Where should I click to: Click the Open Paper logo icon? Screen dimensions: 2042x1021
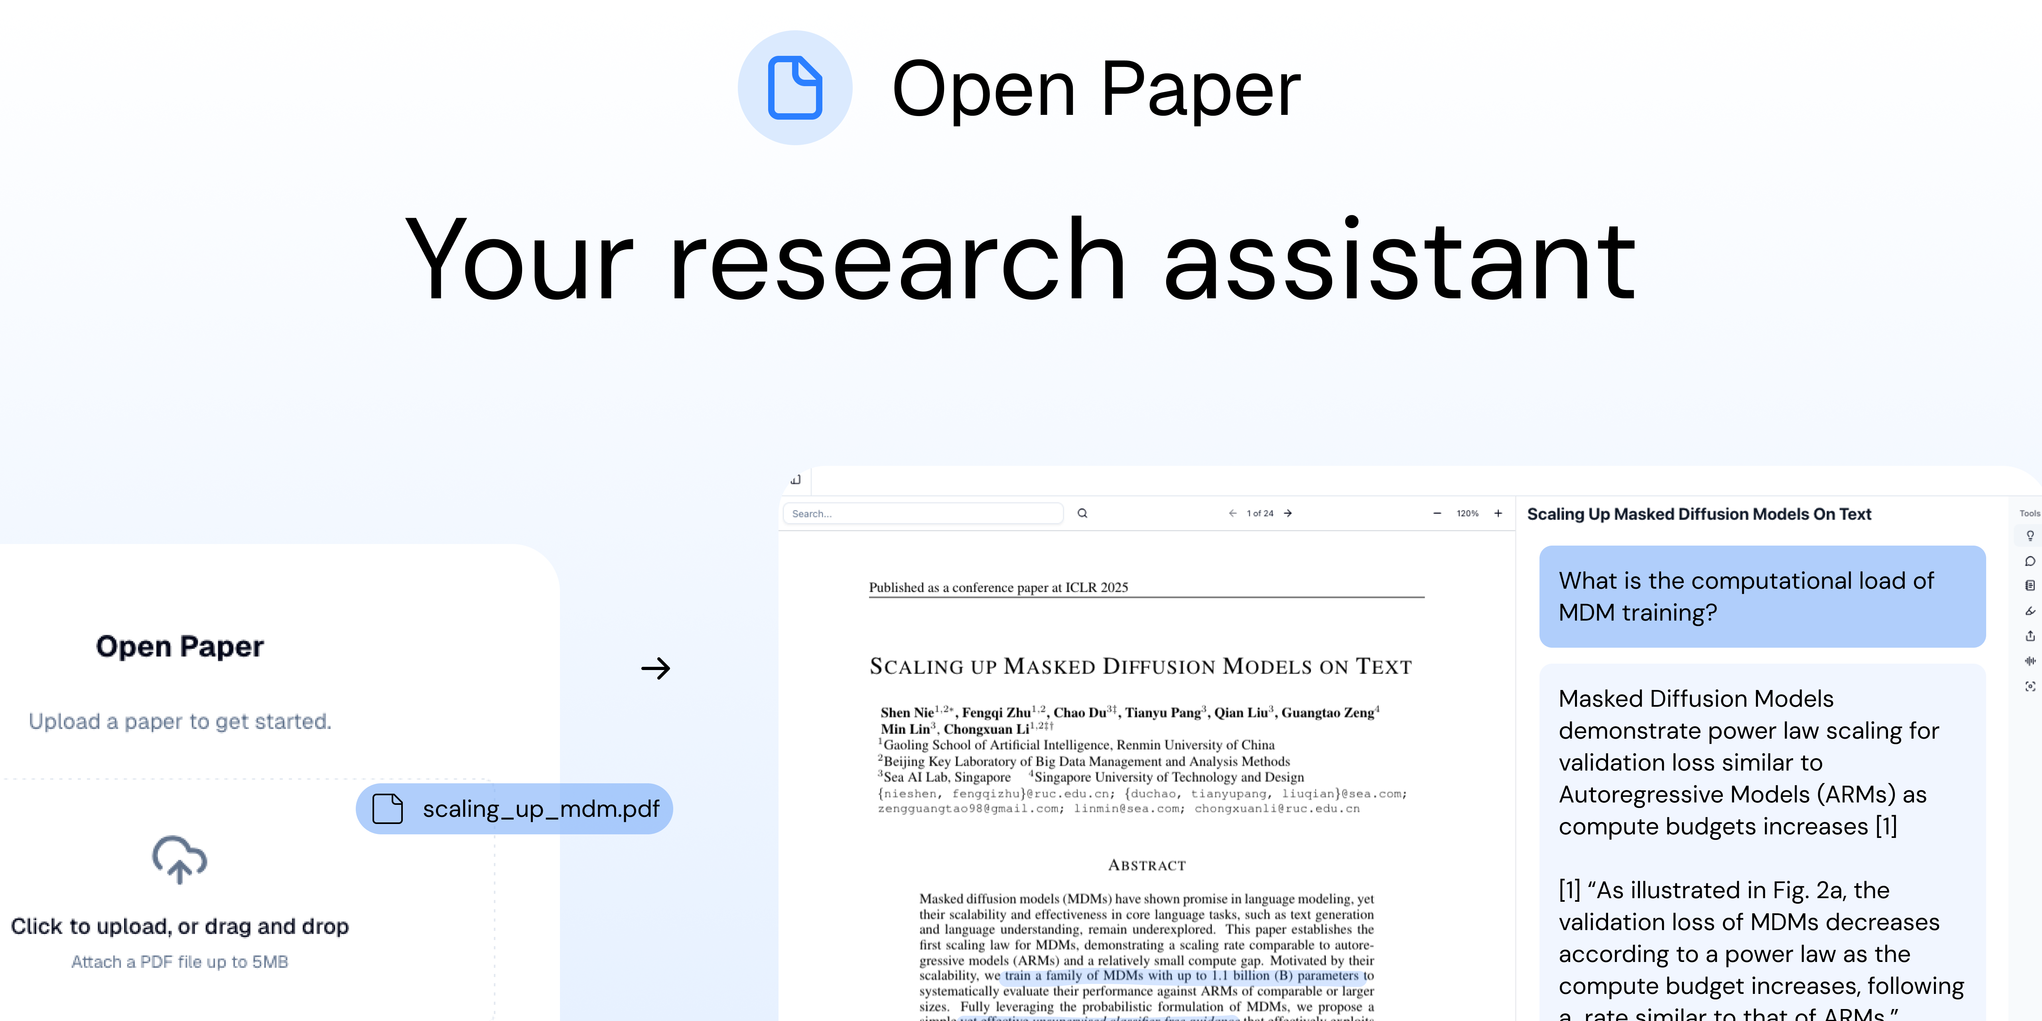click(x=795, y=88)
